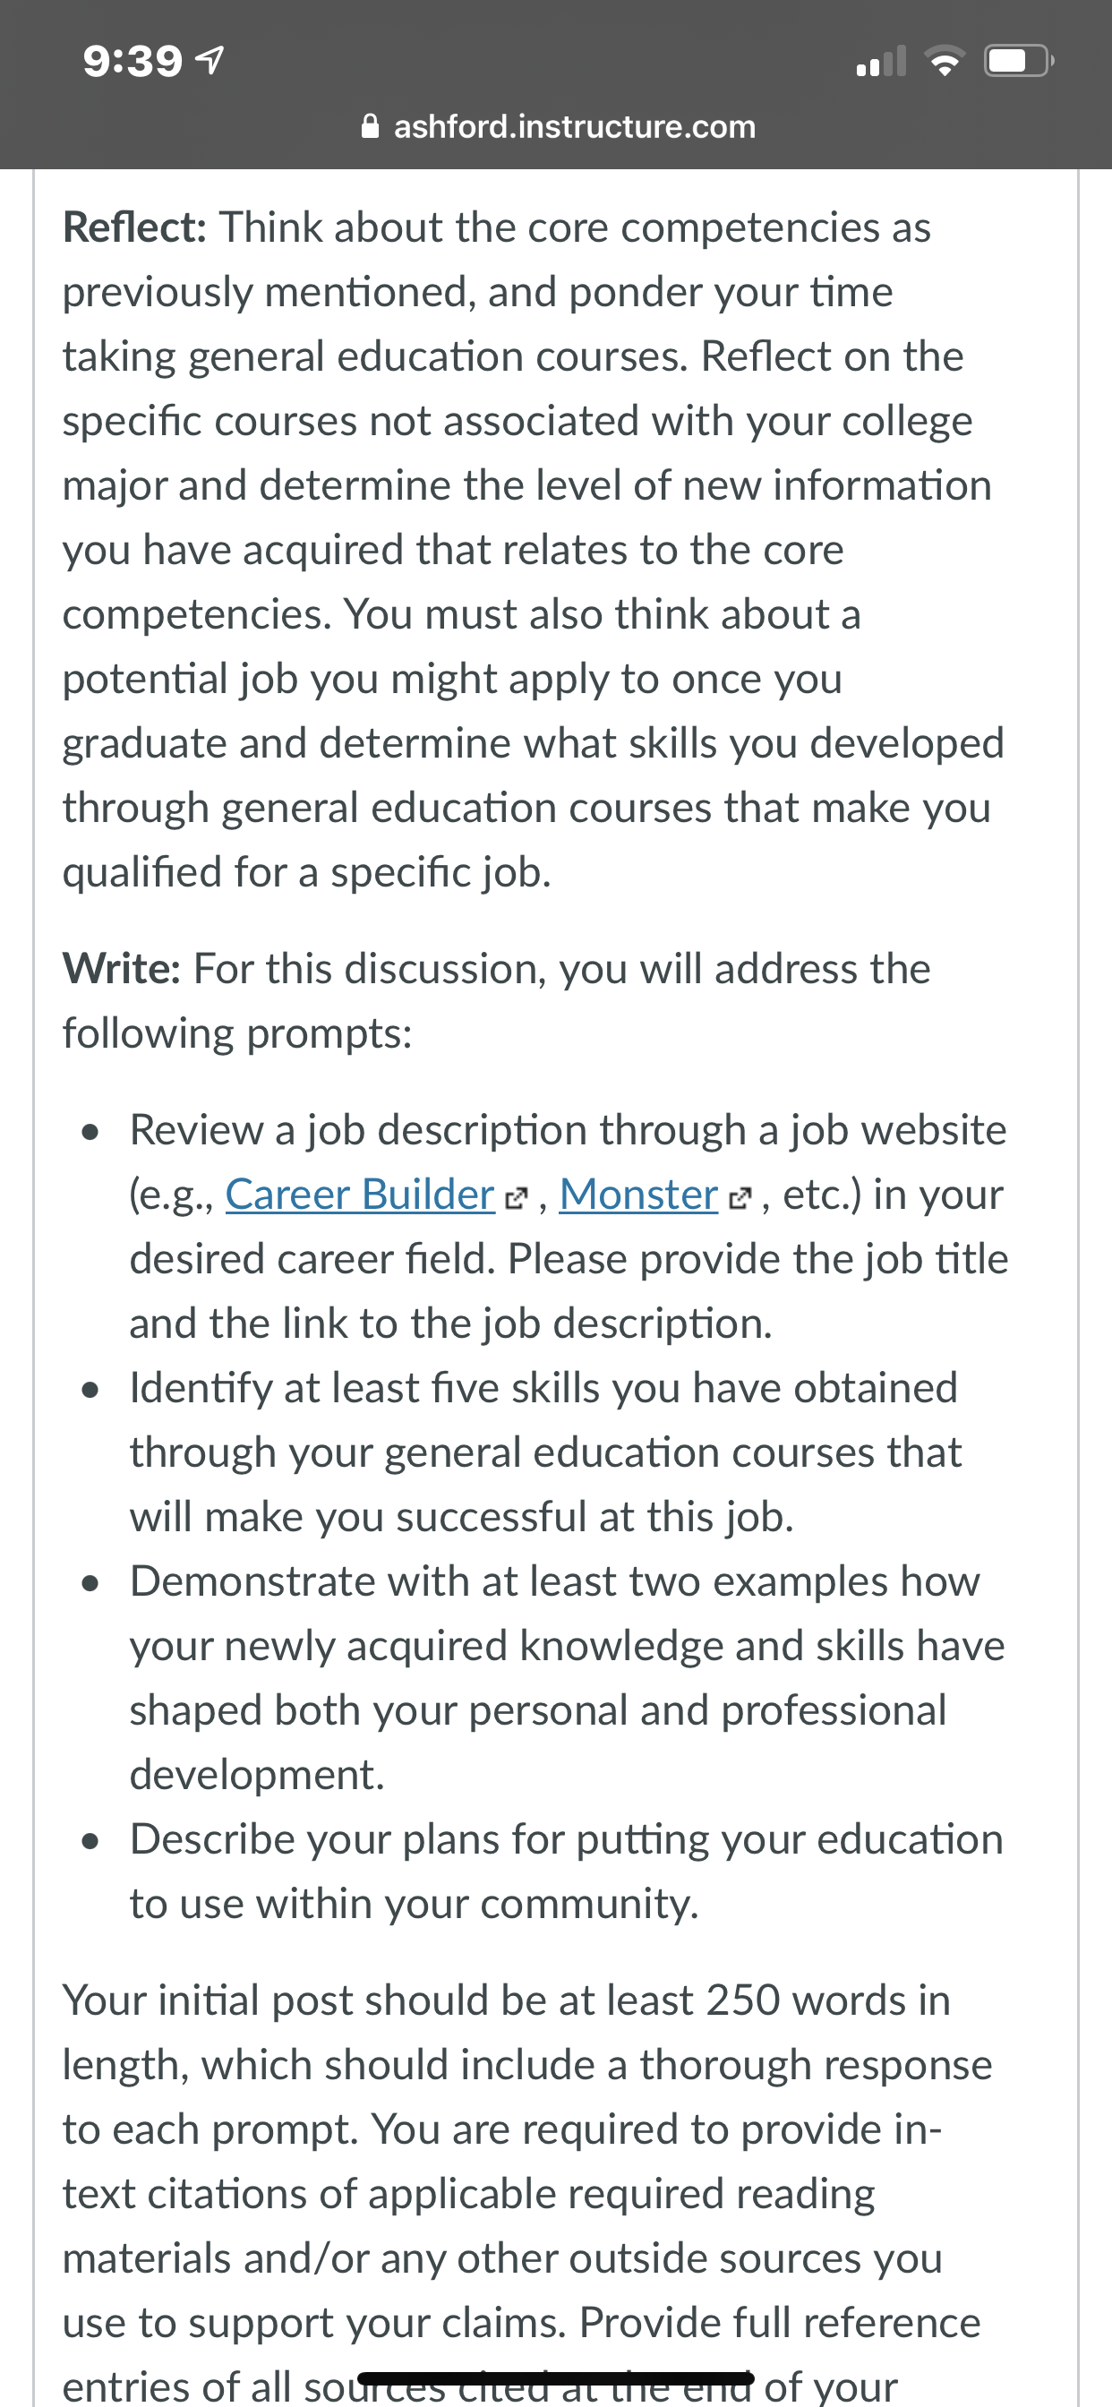Tap the text 'qualified for a specific job.'
Screen dimensions: 1112x2407
[x=306, y=872]
